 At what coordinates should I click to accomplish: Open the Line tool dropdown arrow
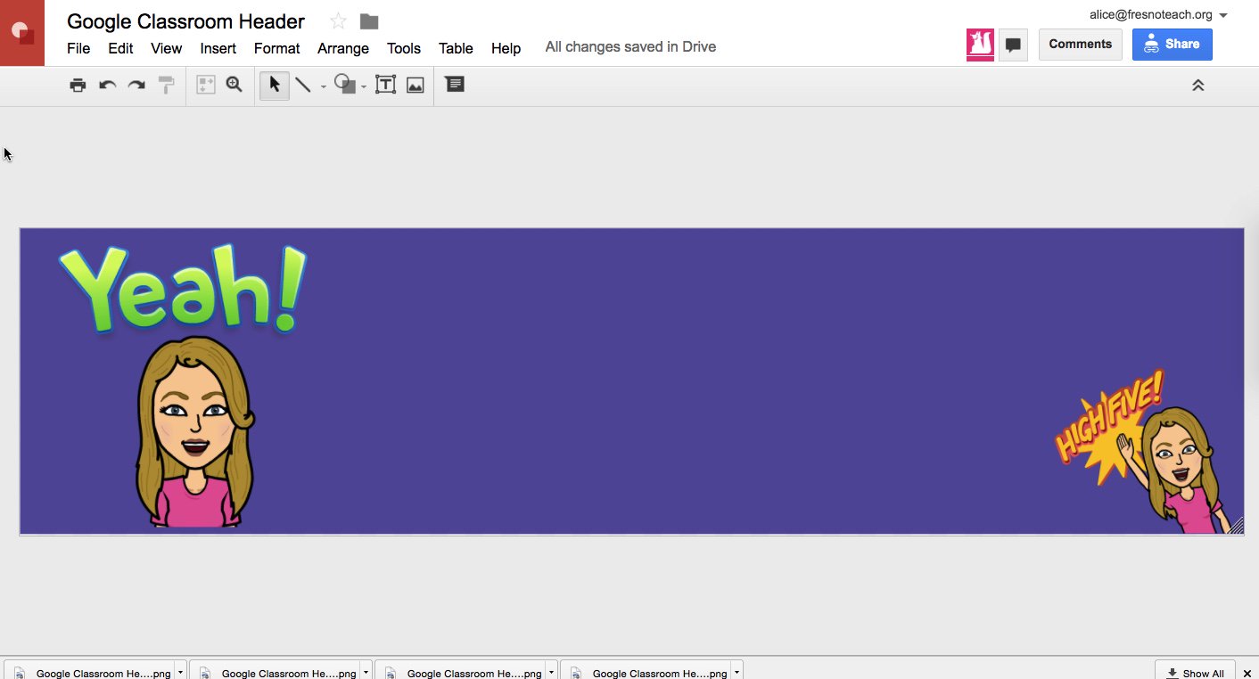point(323,87)
